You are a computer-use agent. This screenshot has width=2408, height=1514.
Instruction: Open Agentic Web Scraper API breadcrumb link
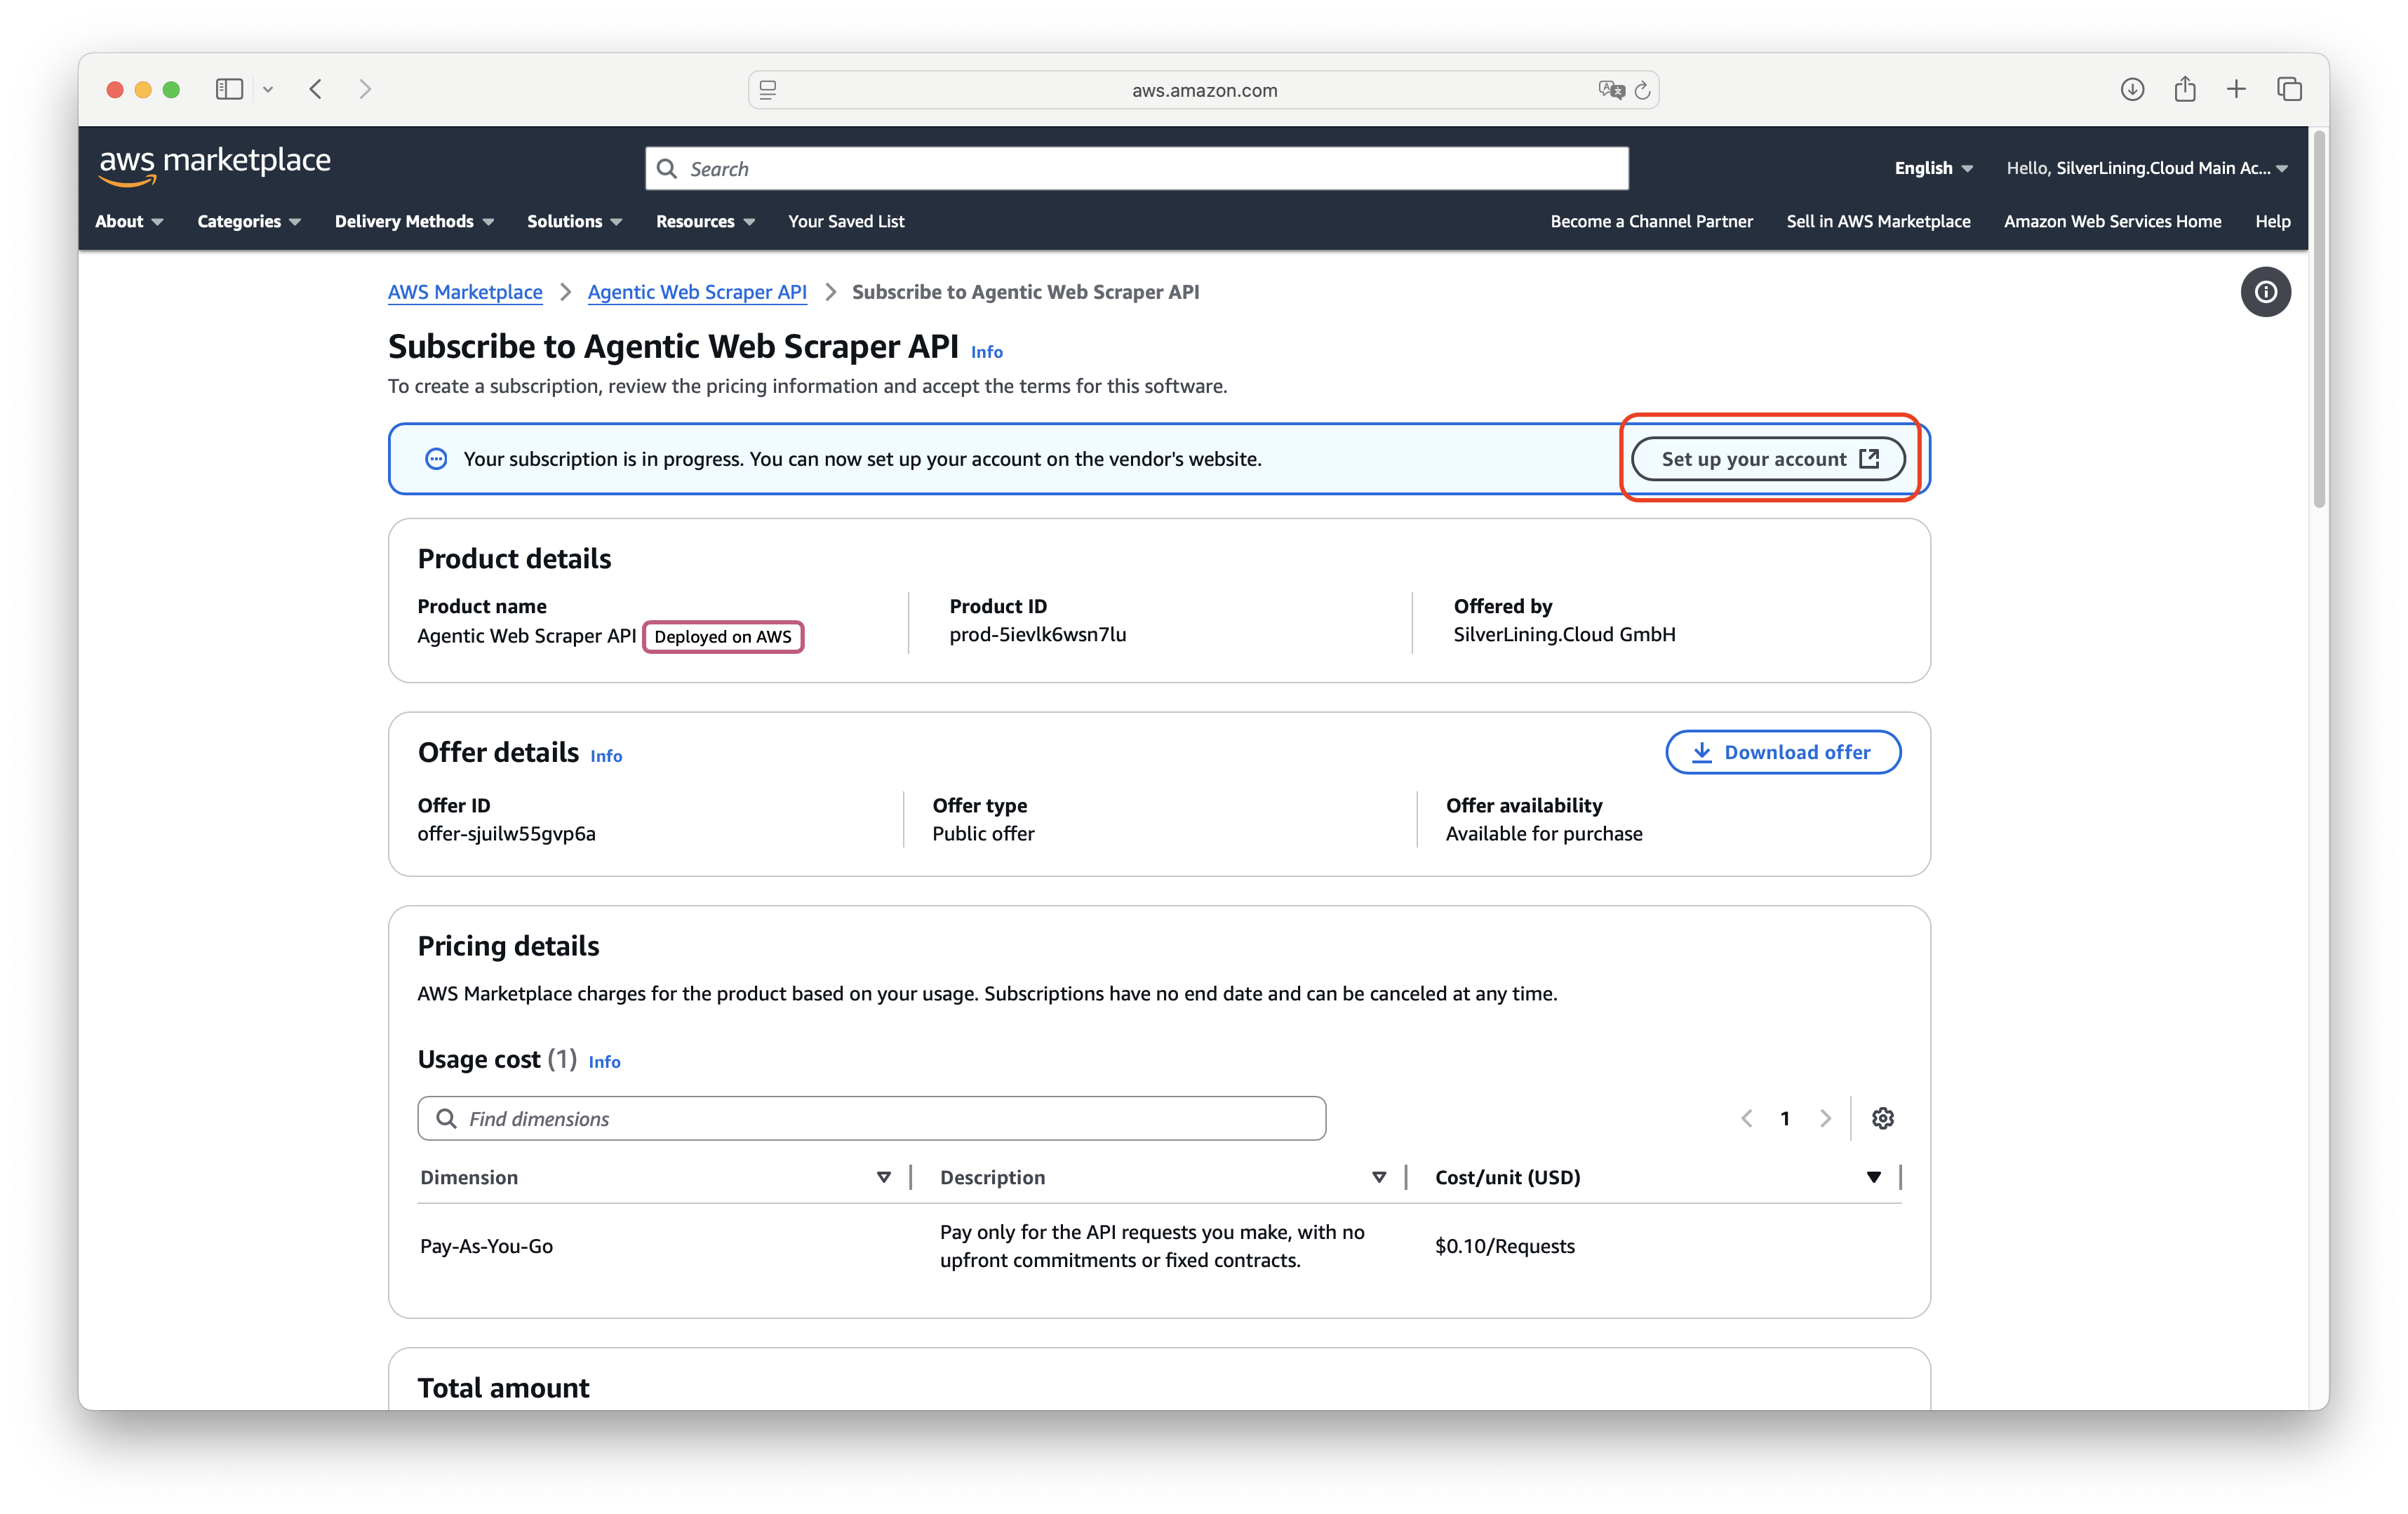[x=697, y=292]
